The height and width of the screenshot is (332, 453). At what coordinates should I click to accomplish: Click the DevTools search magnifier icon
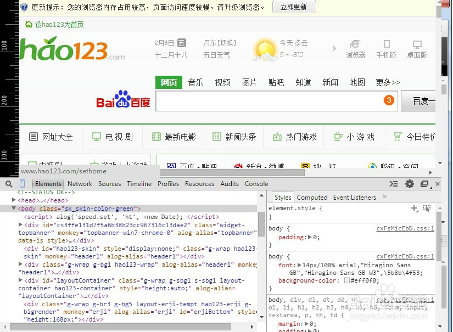[9, 184]
